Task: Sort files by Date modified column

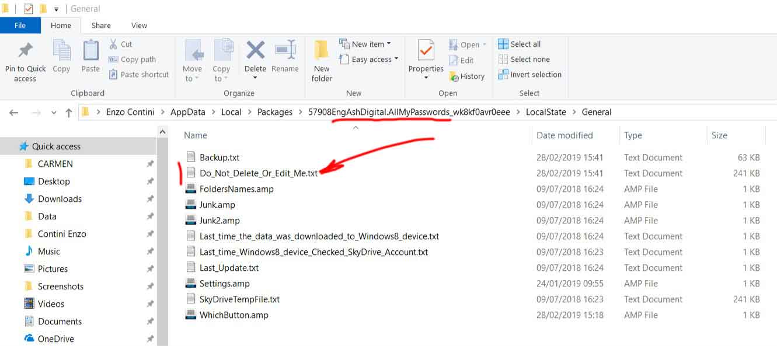Action: pyautogui.click(x=564, y=135)
